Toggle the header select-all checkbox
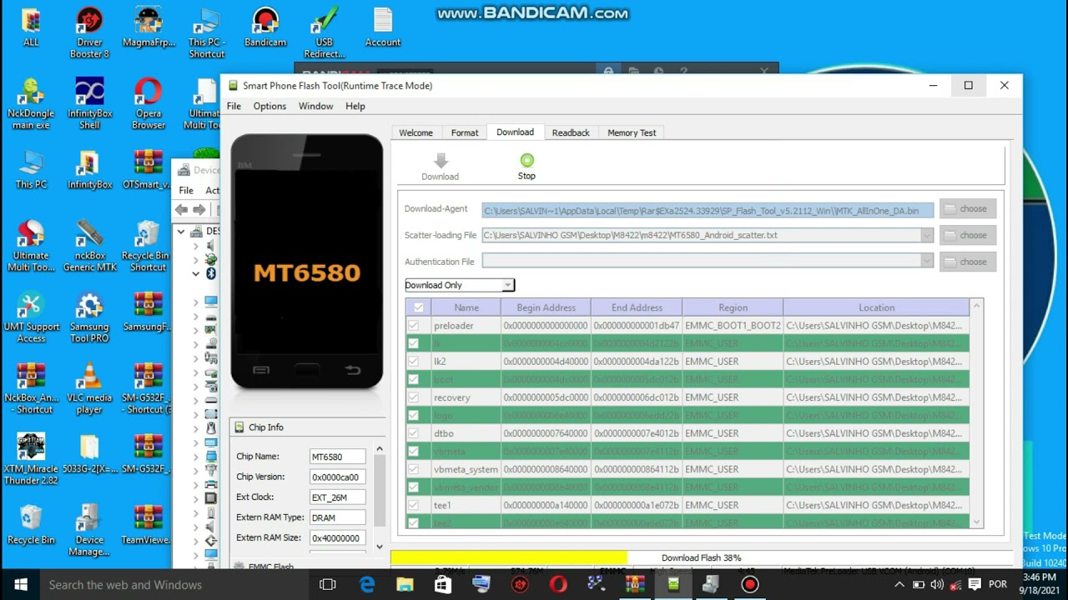1068x600 pixels. tap(419, 307)
